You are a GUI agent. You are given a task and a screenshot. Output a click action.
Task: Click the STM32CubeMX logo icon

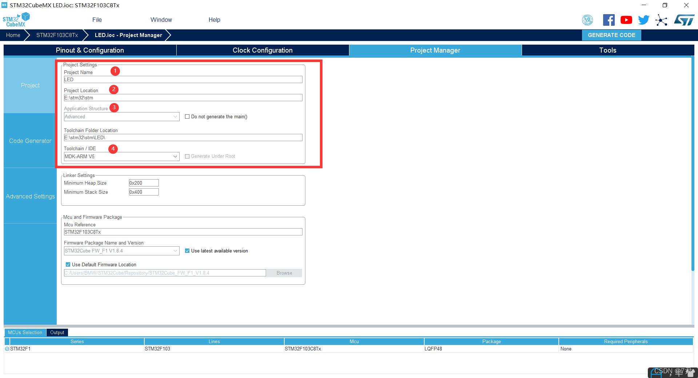coord(16,20)
